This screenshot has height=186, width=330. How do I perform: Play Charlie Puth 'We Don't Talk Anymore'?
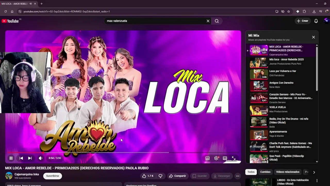[282, 147]
